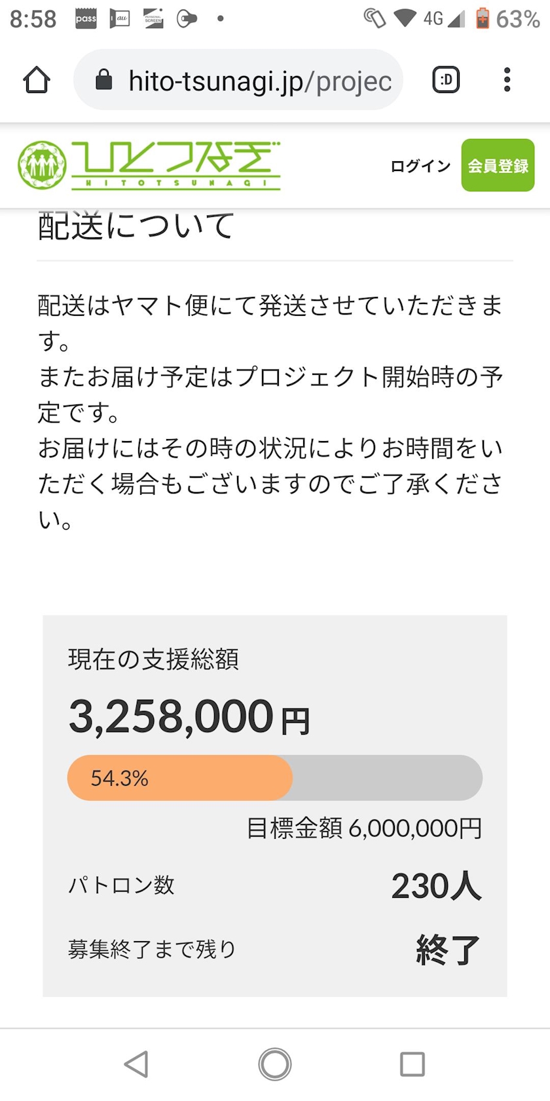The image size is (550, 1101).
Task: Tap the au notification icon
Action: [x=120, y=19]
